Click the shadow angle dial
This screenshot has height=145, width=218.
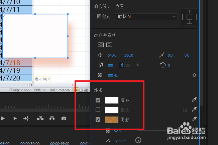coord(138,140)
